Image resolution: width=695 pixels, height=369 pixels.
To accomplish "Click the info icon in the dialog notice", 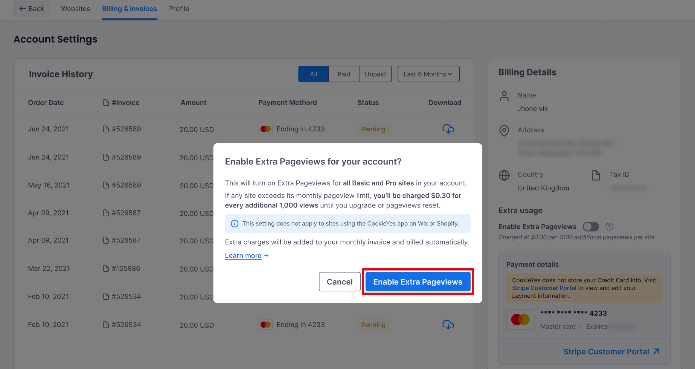I will tap(234, 223).
